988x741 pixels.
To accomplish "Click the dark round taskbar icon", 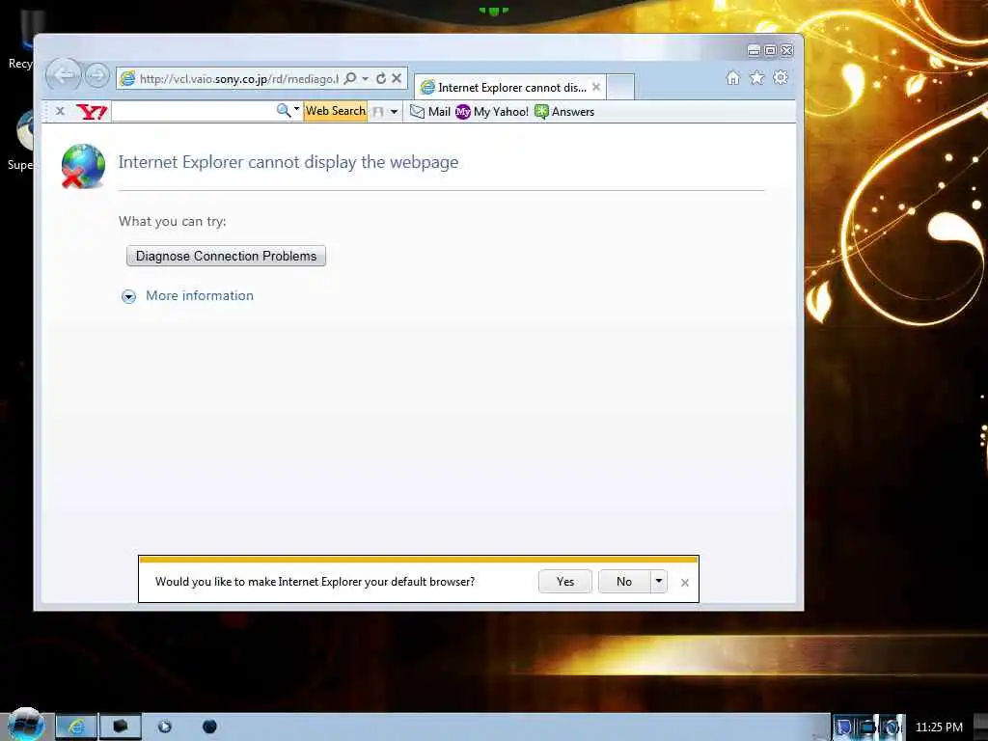I will coord(209,727).
